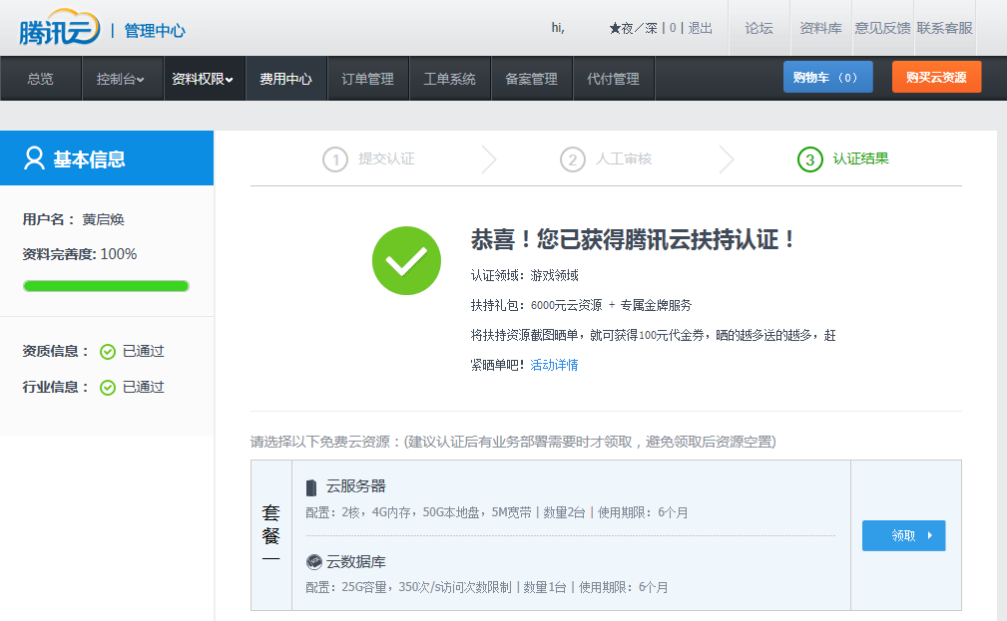Click the 云数据库 database icon
Viewport: 1007px width, 621px height.
click(314, 562)
